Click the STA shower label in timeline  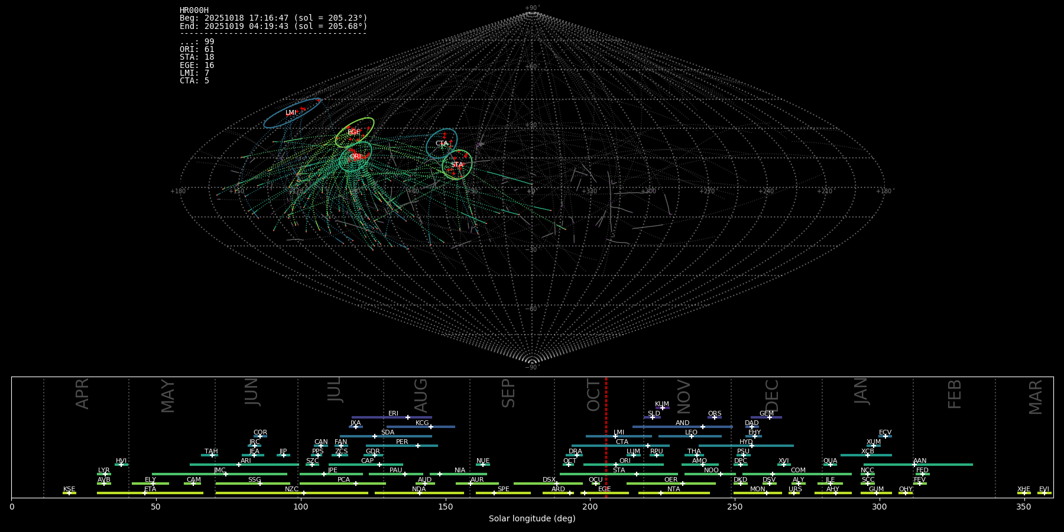619,471
